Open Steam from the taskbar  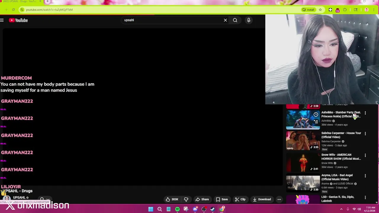click(213, 209)
